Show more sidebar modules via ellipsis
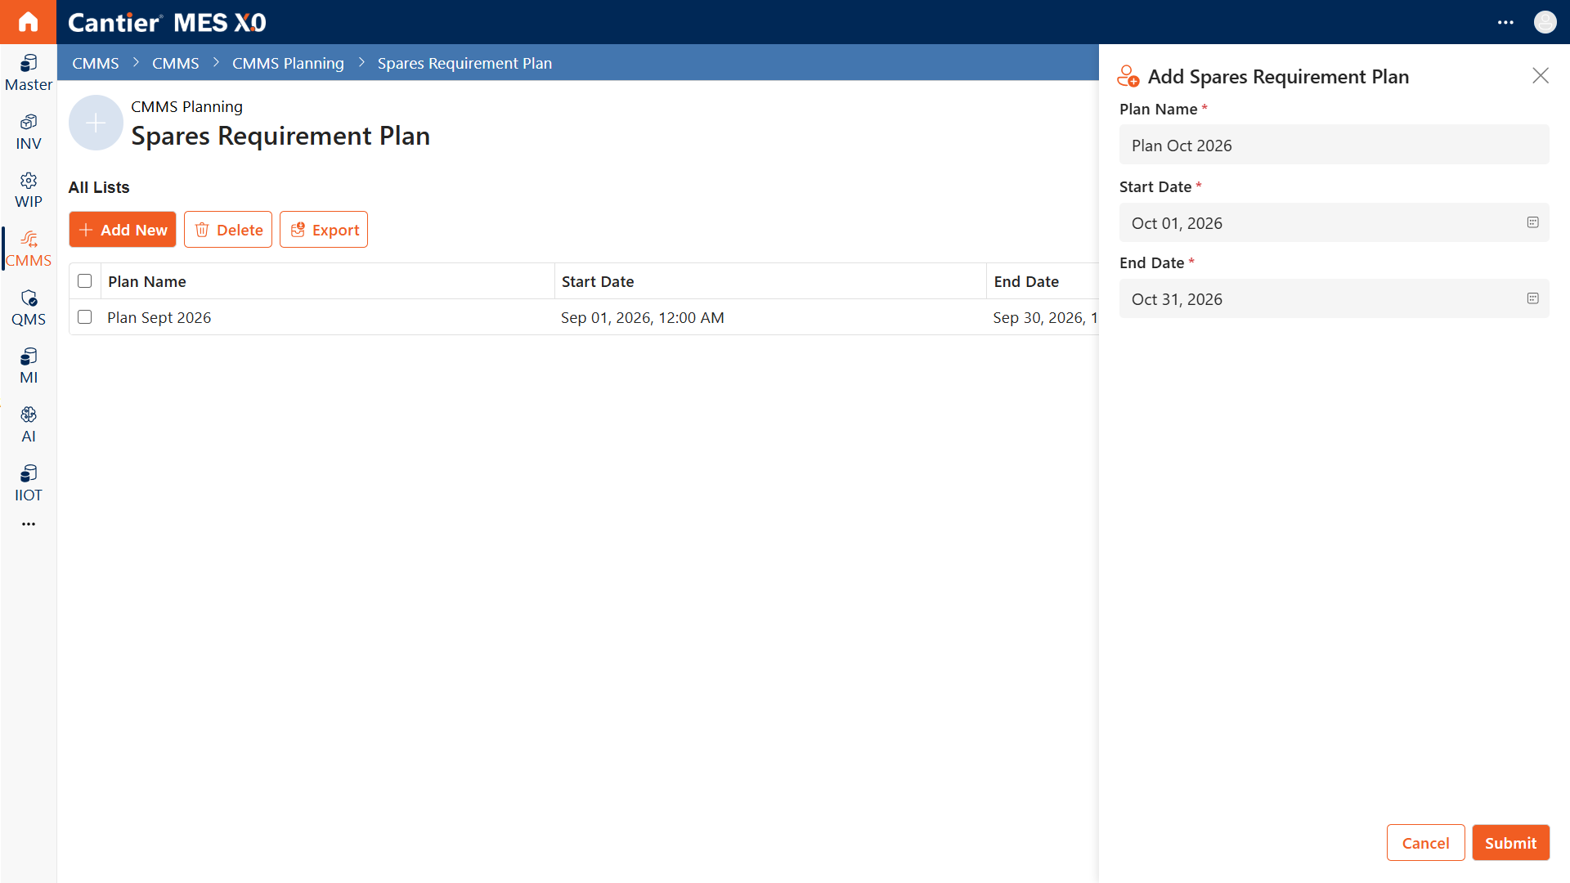Viewport: 1570px width, 883px height. pos(29,524)
